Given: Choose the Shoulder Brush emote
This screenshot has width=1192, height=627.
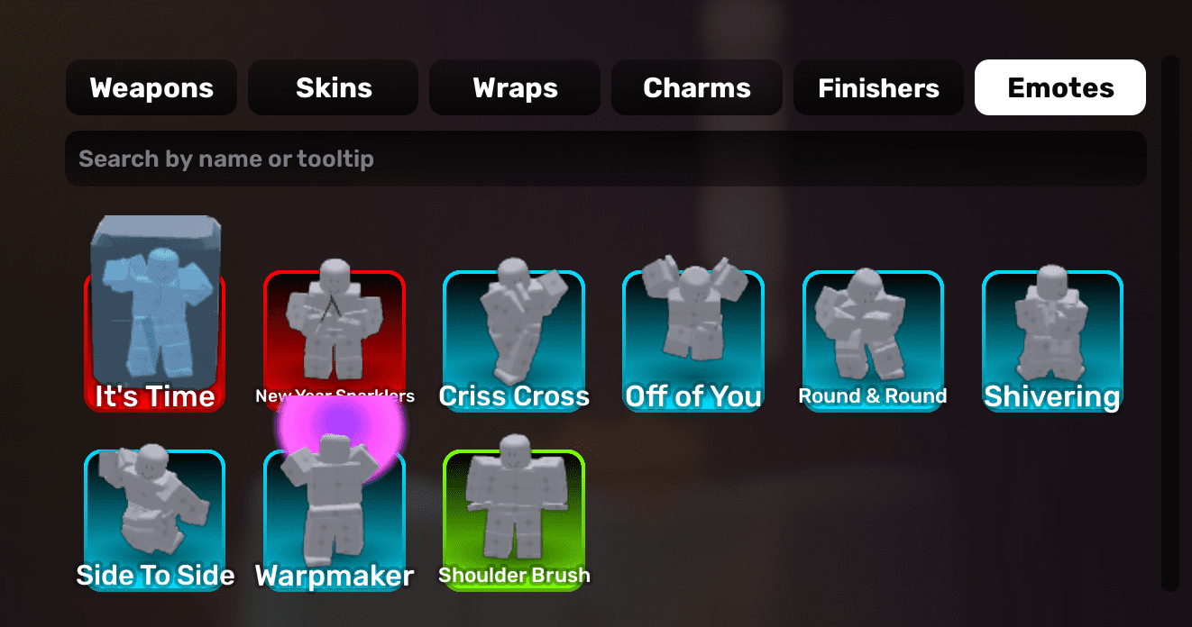Looking at the screenshot, I should pyautogui.click(x=514, y=521).
